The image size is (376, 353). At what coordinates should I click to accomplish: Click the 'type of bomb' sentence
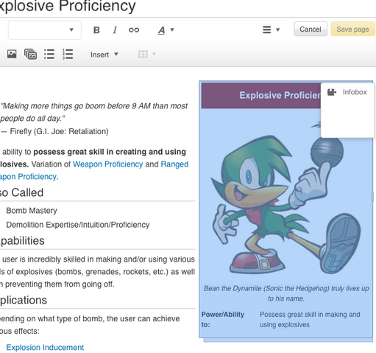click(90, 325)
